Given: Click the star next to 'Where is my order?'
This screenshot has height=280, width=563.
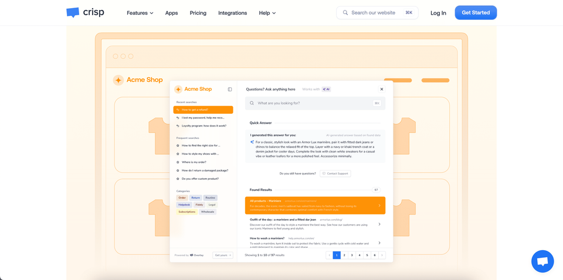Looking at the screenshot, I should coord(178,162).
